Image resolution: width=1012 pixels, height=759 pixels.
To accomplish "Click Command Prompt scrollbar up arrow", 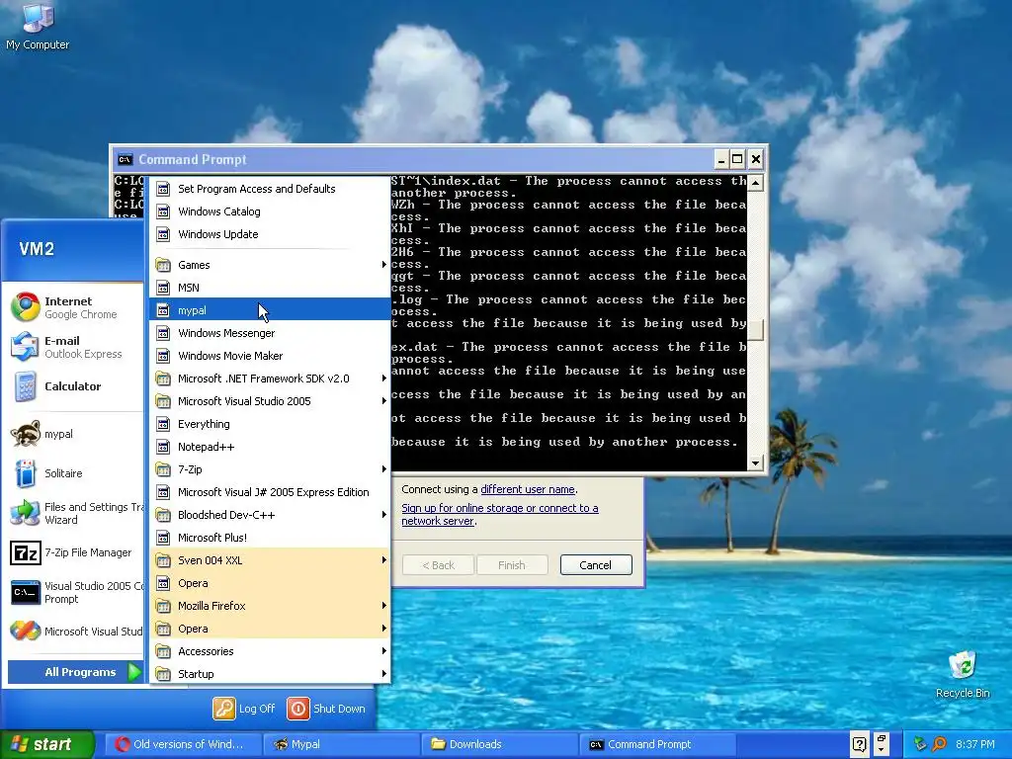I will point(755,183).
